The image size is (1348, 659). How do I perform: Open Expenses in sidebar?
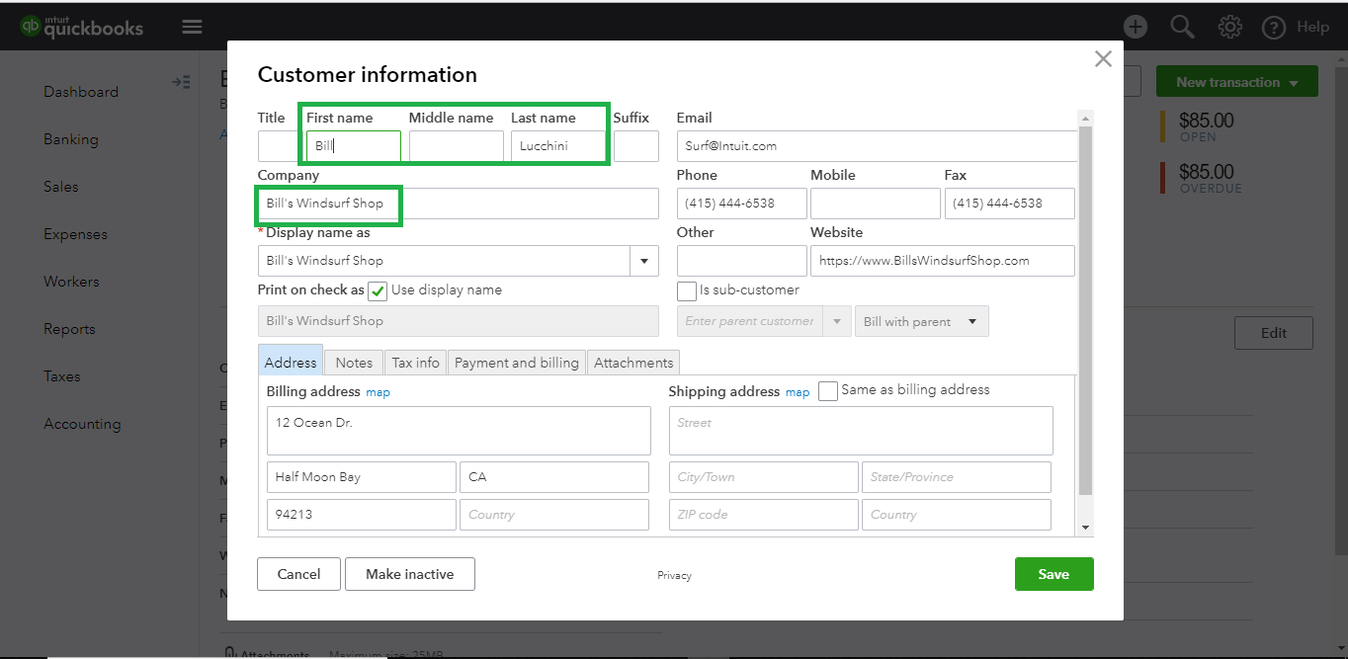click(75, 234)
